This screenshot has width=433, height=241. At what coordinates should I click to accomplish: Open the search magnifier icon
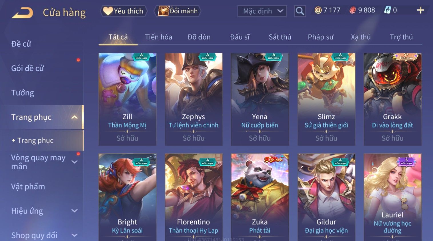300,11
